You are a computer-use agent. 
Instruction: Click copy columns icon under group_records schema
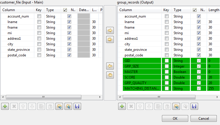click(x=158, y=107)
